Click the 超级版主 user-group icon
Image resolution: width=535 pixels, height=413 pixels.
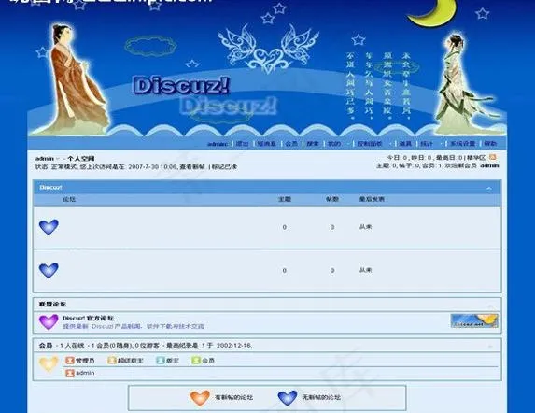112,361
